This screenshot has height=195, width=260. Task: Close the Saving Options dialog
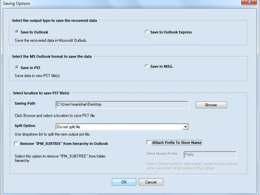pyautogui.click(x=249, y=2)
